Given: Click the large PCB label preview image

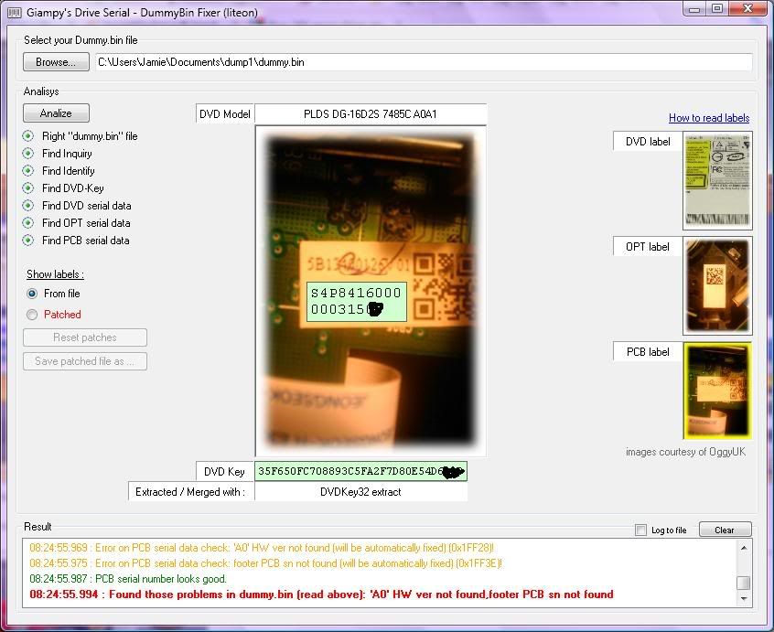Looking at the screenshot, I should 371,291.
